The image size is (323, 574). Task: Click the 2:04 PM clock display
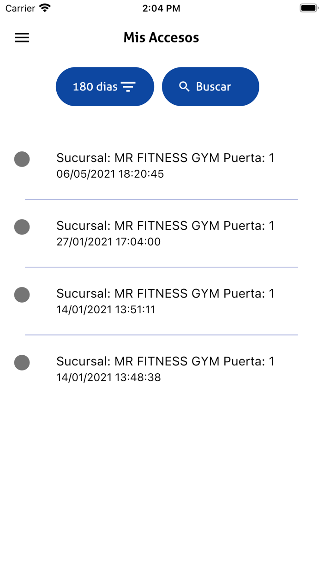click(x=161, y=8)
